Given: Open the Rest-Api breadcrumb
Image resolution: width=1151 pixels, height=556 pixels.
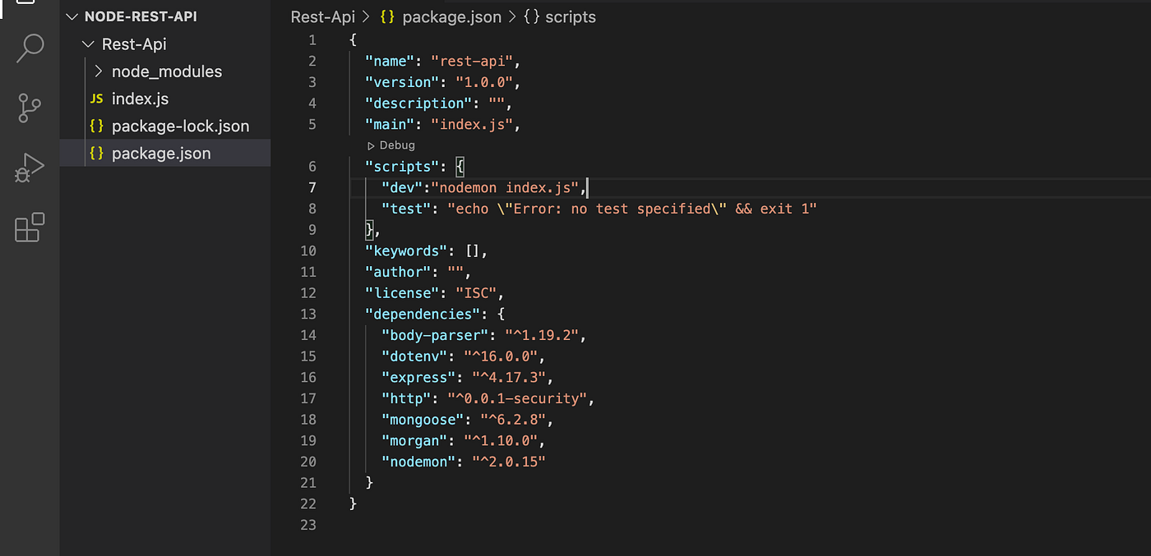Looking at the screenshot, I should pos(323,16).
